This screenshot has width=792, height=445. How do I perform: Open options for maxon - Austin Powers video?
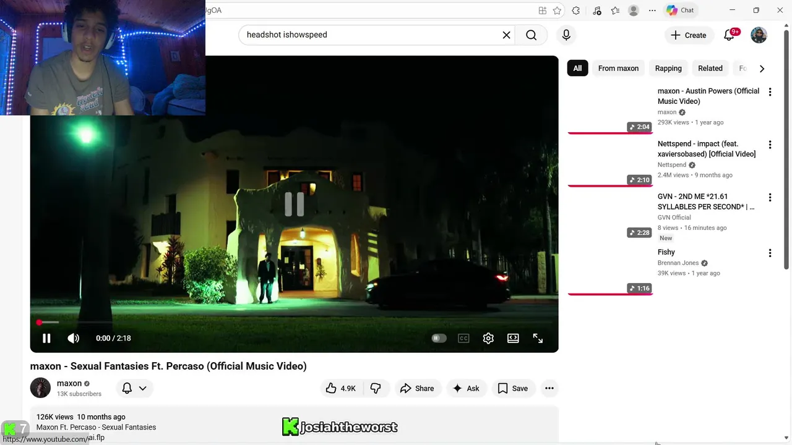coord(770,92)
